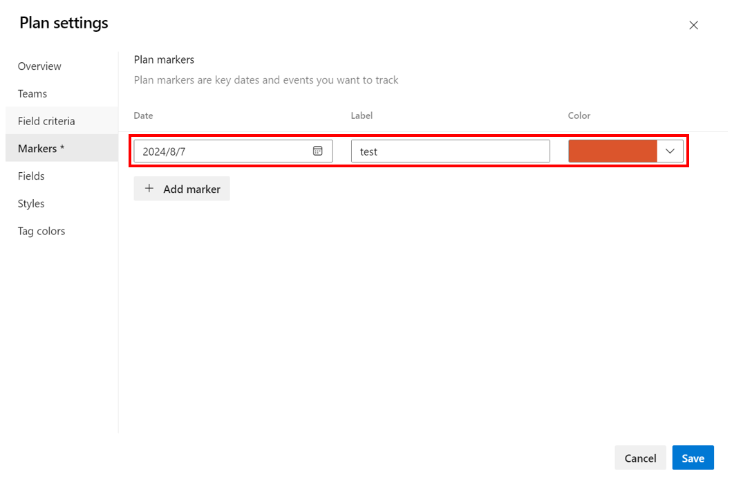
Task: Click the Color column header
Action: pos(579,115)
